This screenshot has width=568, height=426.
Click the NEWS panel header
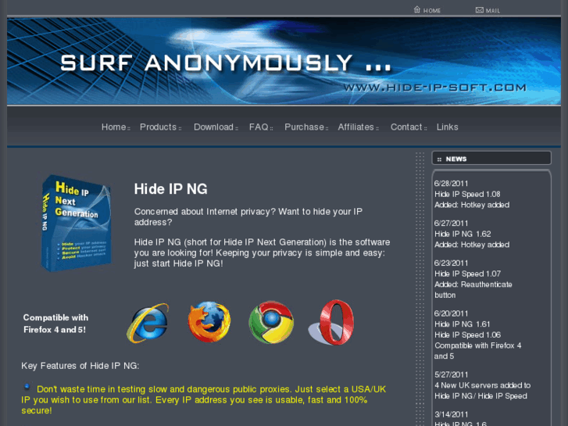tap(491, 159)
